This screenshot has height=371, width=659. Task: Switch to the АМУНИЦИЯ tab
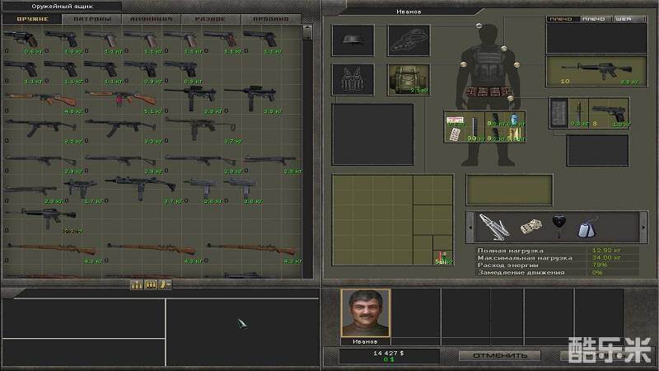[152, 19]
